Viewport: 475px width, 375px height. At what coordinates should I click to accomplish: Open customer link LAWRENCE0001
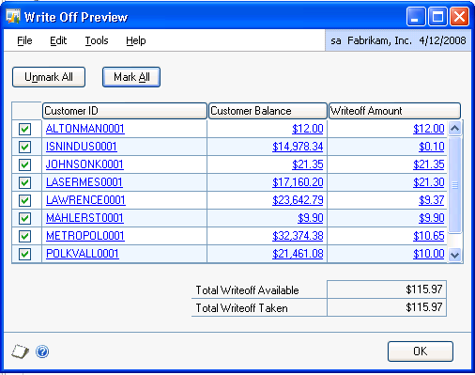coord(85,200)
